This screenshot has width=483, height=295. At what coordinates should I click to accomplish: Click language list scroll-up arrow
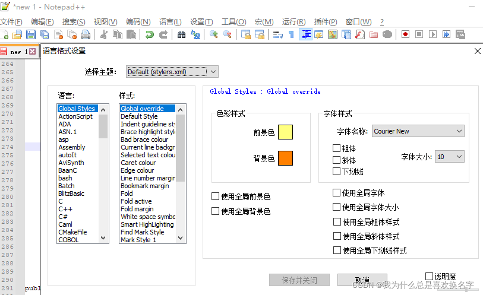[x=103, y=109]
